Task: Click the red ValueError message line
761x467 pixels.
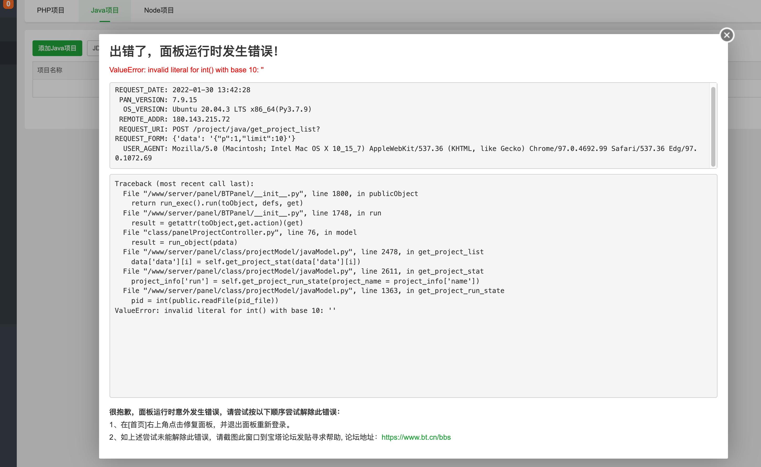Action: [187, 70]
